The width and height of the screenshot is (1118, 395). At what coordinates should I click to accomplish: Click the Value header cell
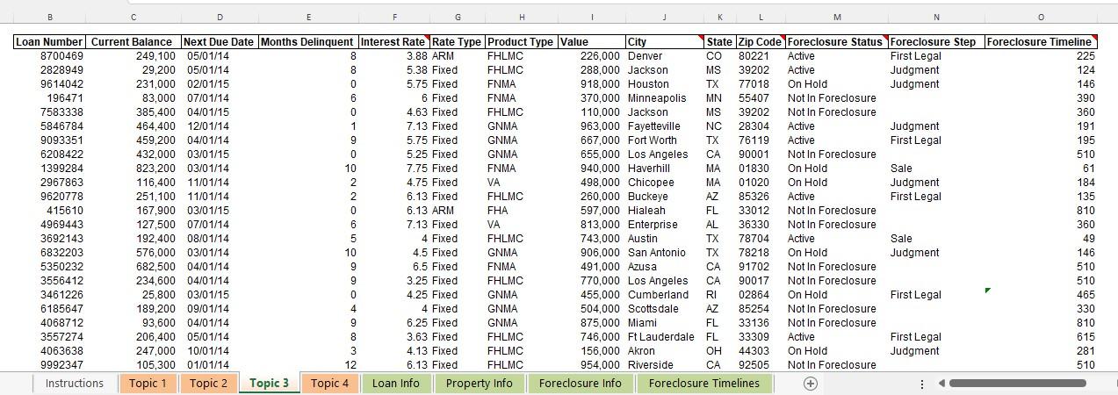tap(592, 41)
